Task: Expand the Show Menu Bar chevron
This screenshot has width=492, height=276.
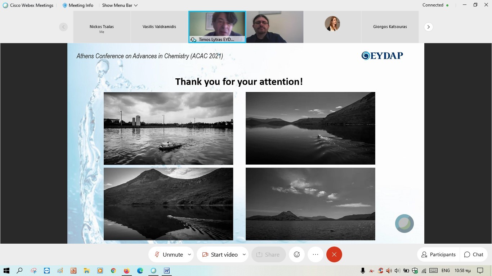Action: [136, 5]
